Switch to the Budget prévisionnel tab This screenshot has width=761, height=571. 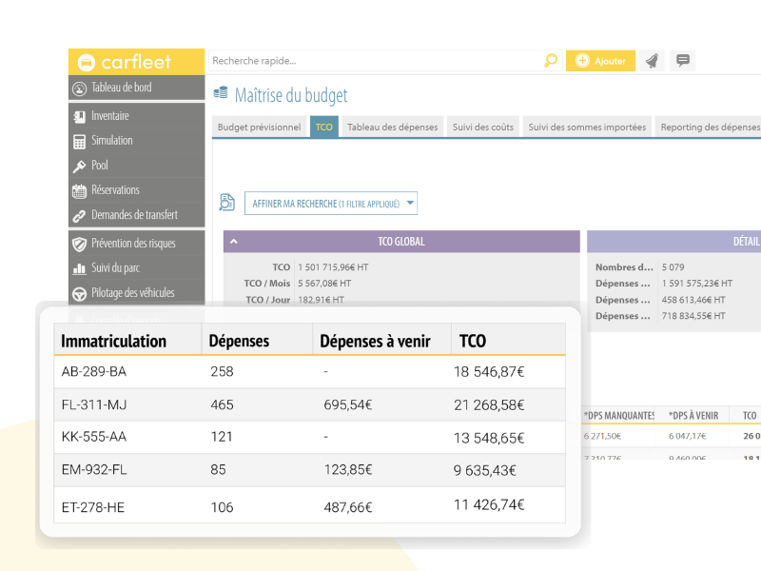[259, 127]
